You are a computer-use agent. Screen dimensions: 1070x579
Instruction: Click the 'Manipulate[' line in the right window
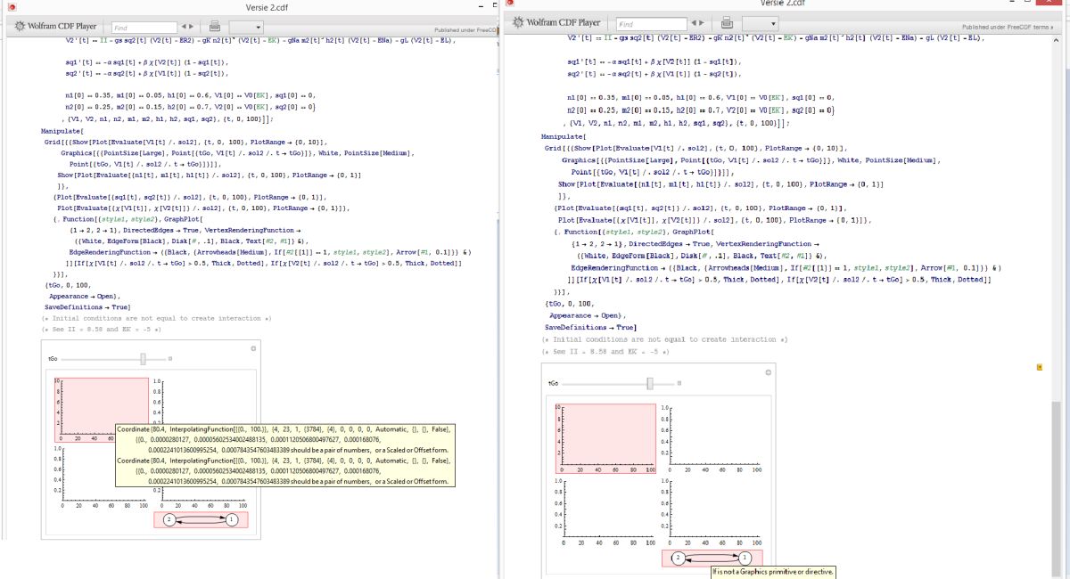563,136
